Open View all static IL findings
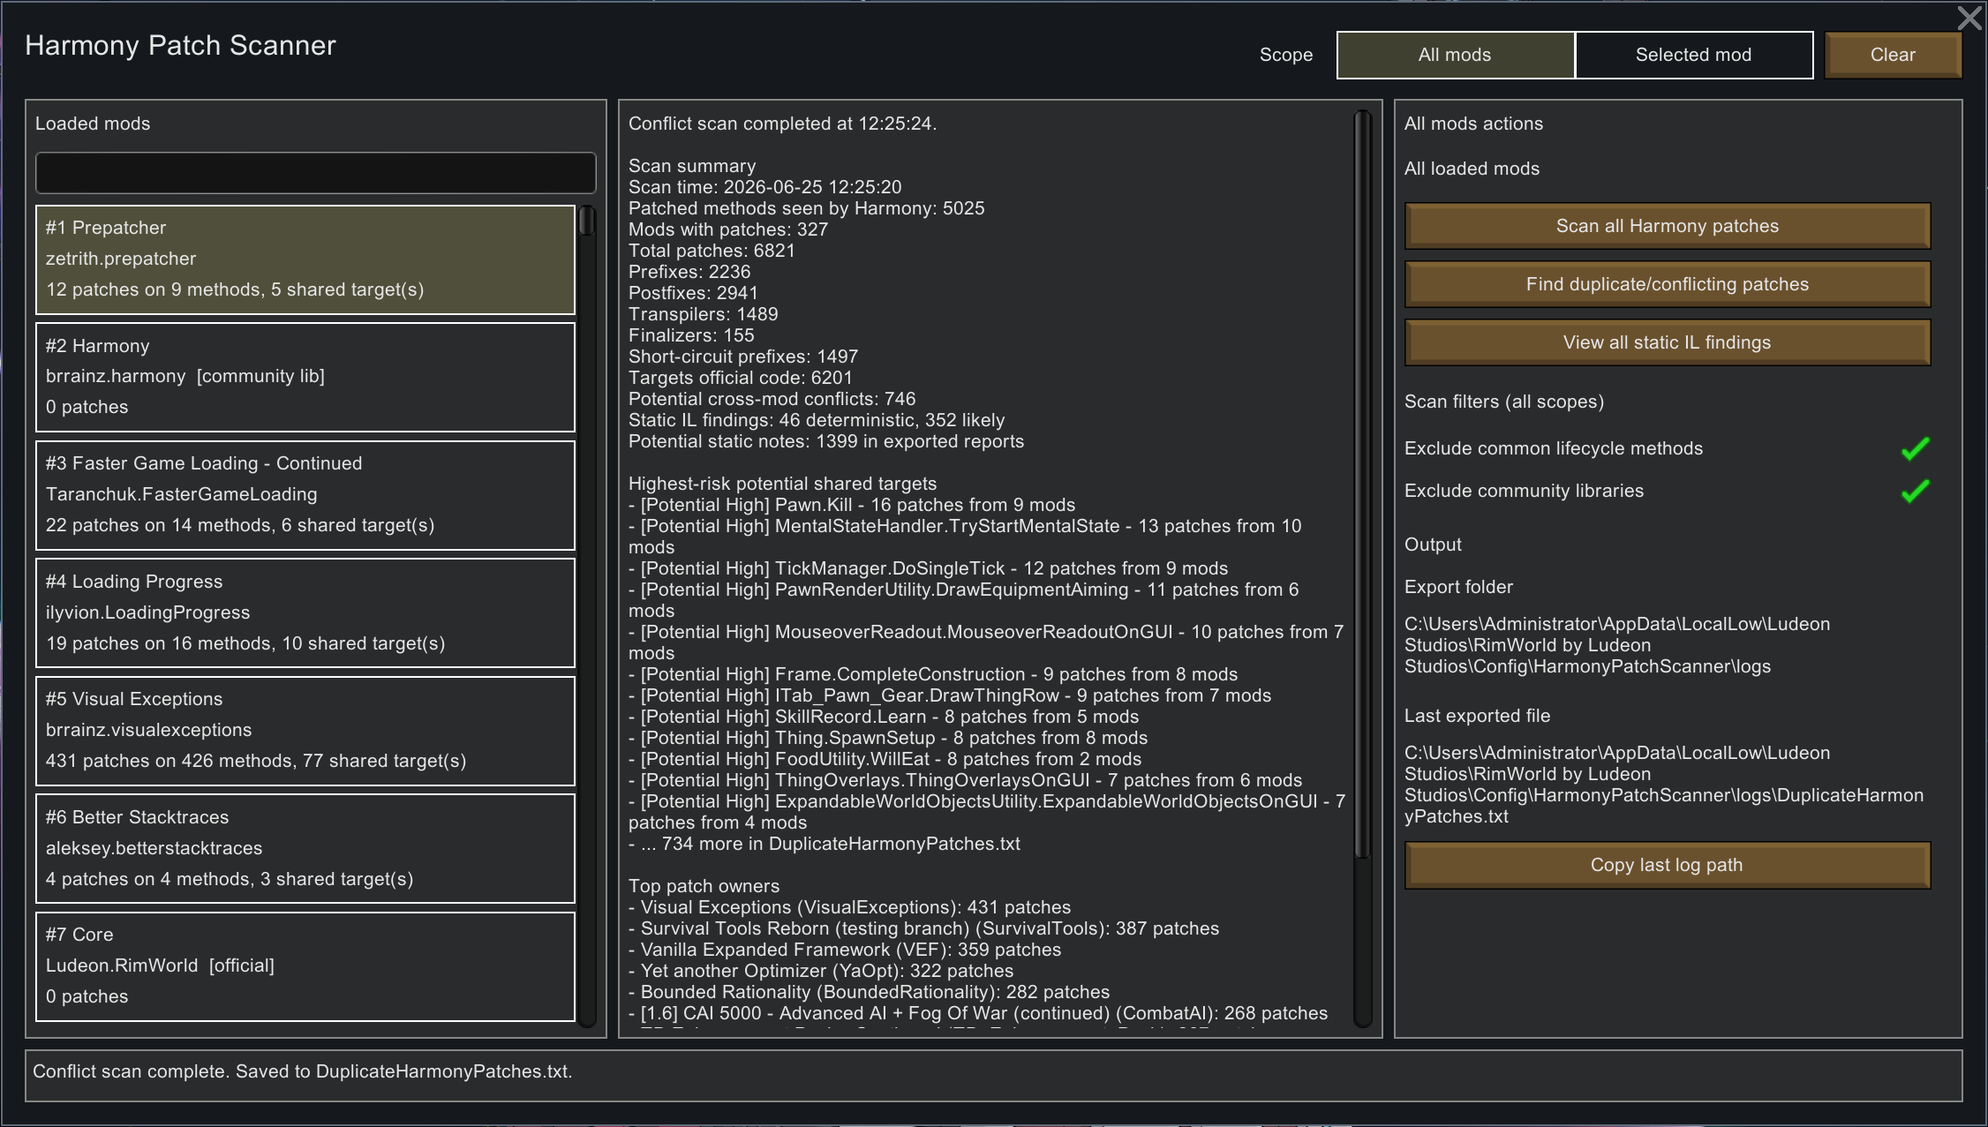The width and height of the screenshot is (1988, 1127). point(1667,342)
